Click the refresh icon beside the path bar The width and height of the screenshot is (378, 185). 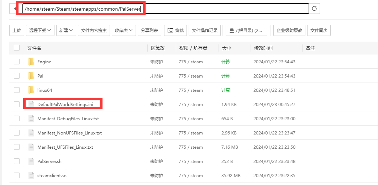[314, 9]
